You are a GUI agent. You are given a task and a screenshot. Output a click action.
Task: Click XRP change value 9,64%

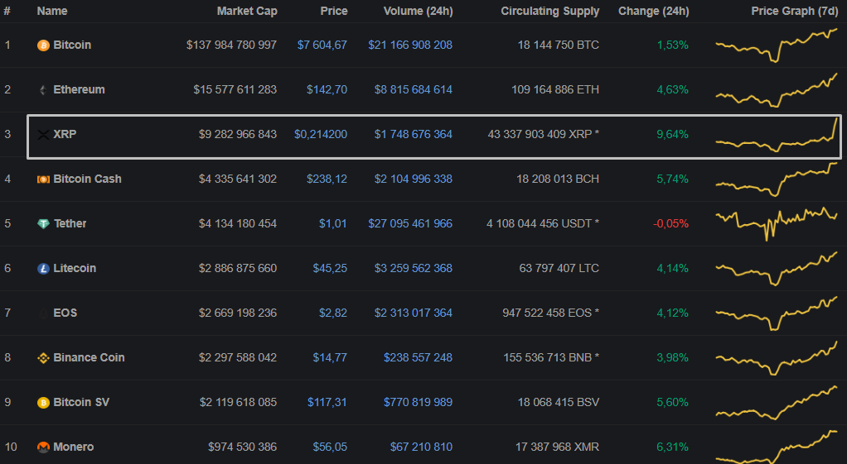[672, 135]
